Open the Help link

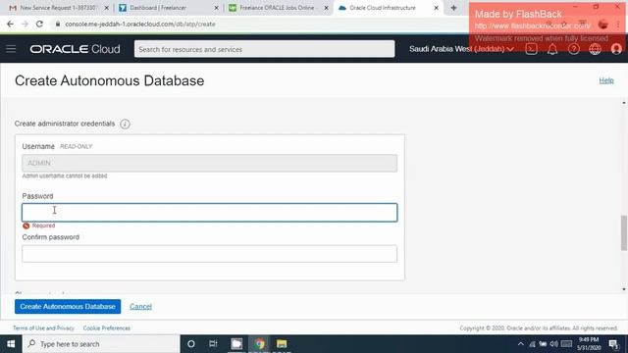(606, 80)
